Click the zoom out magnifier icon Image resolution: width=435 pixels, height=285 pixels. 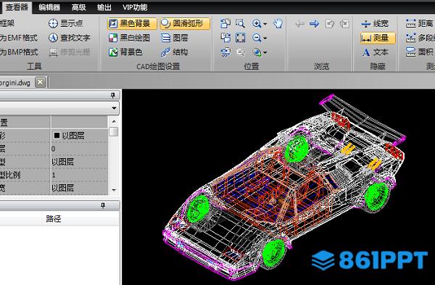coord(257,38)
